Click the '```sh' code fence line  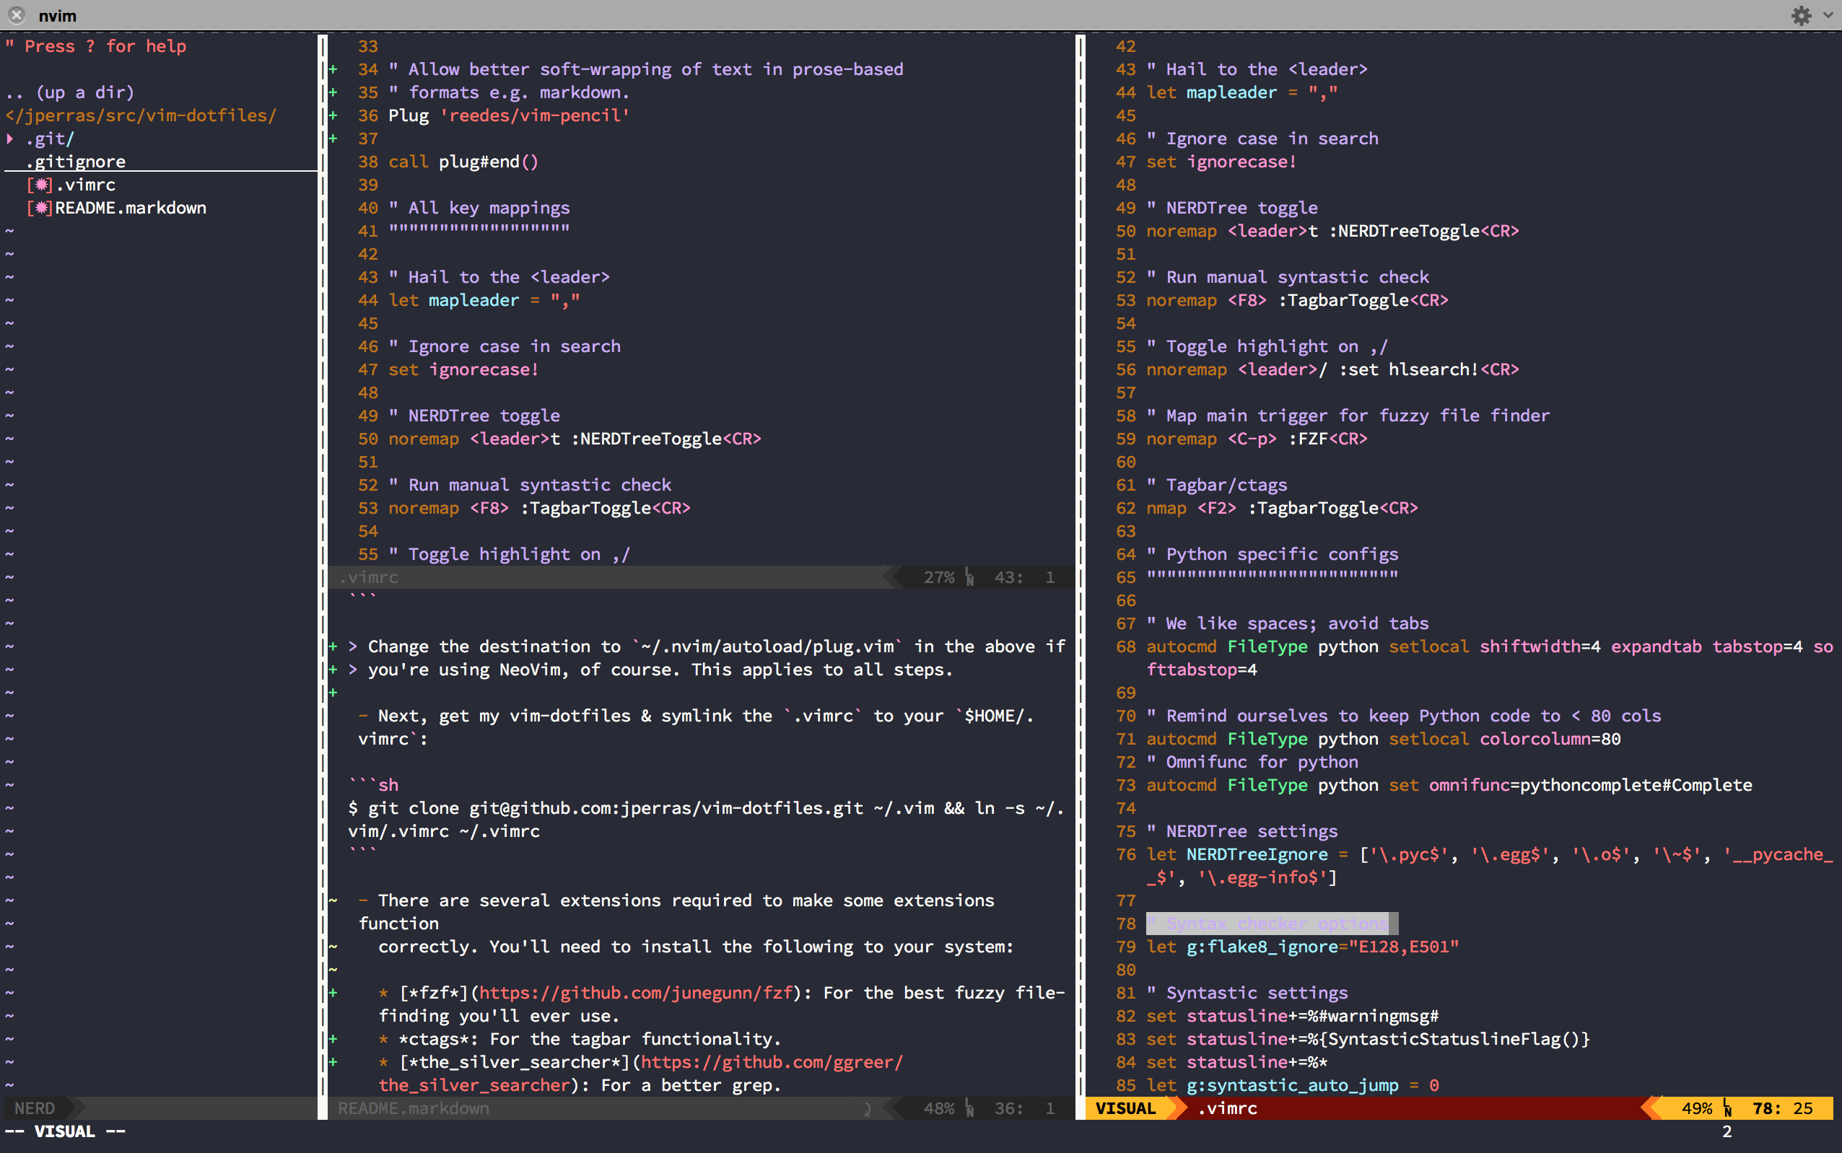pos(374,786)
